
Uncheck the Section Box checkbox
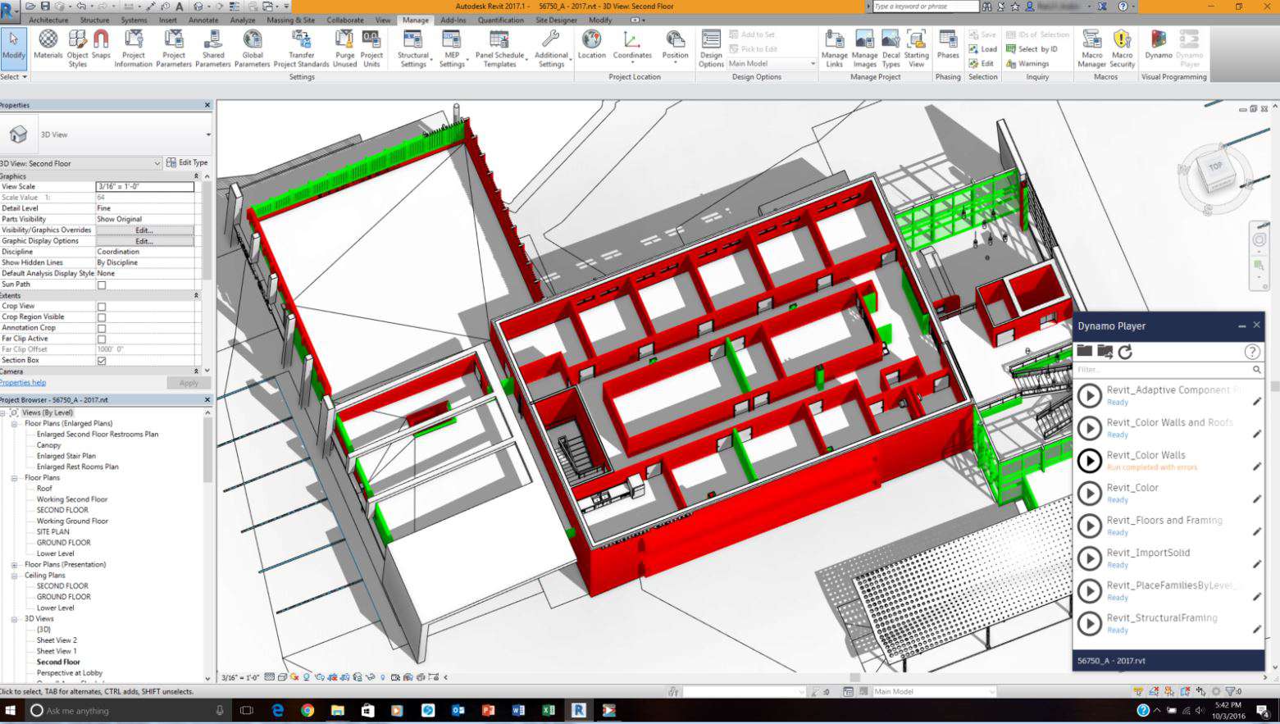click(102, 360)
